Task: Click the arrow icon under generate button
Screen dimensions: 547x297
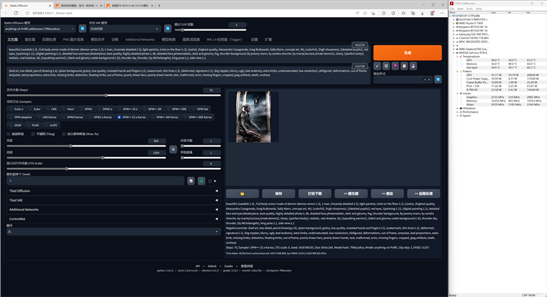Action: 377,66
